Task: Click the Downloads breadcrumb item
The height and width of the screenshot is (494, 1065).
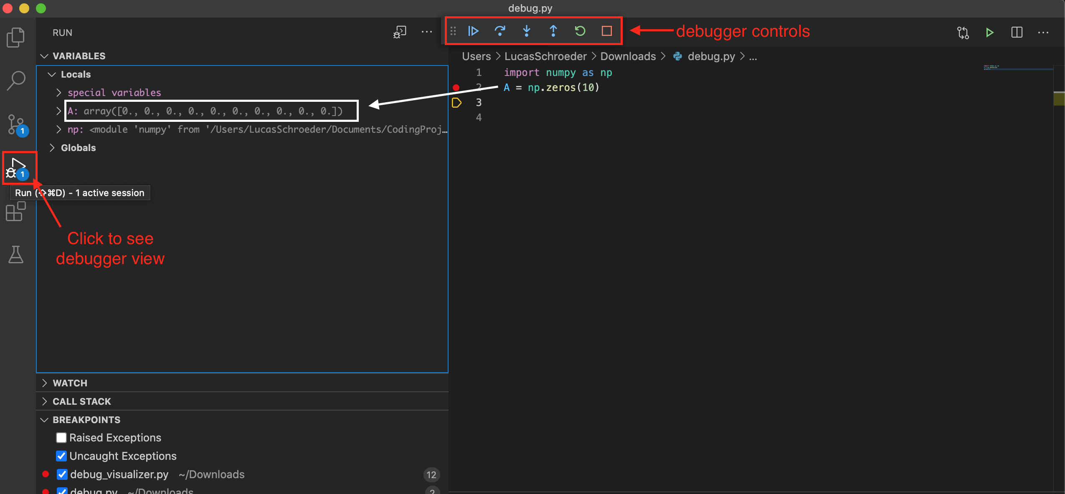Action: tap(628, 56)
